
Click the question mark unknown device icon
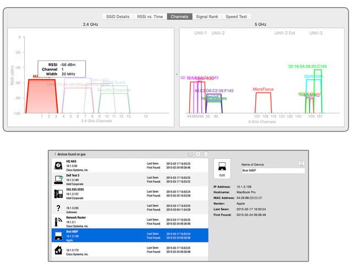[x=58, y=208]
